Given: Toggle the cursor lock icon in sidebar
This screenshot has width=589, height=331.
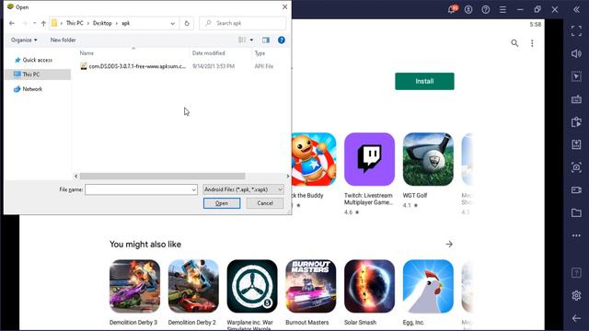Looking at the screenshot, I should pos(576,76).
